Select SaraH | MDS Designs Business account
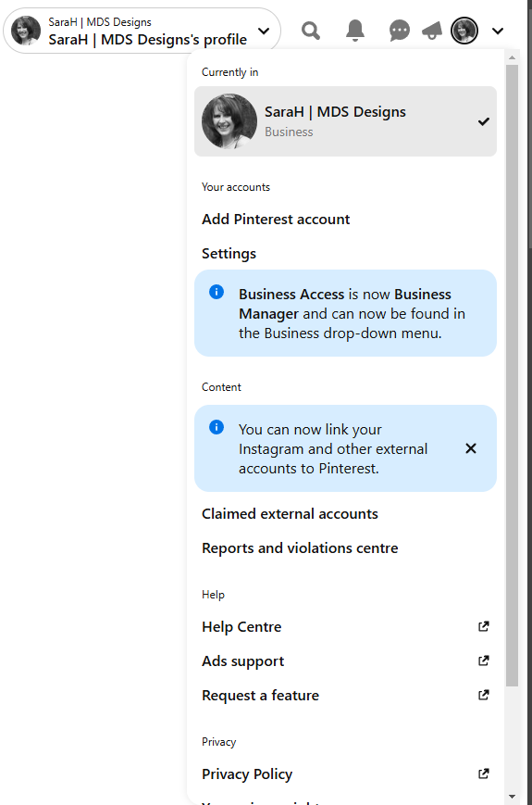532x805 pixels. (x=345, y=121)
